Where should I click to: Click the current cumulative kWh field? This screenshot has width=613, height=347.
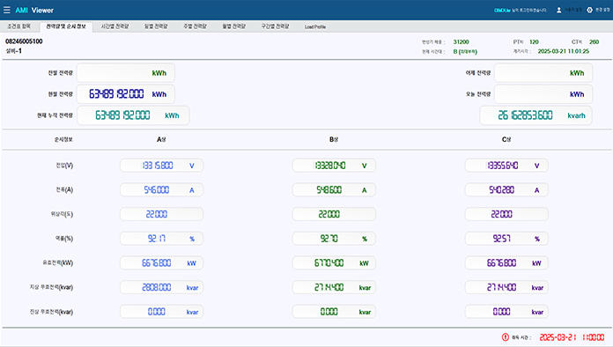point(133,115)
